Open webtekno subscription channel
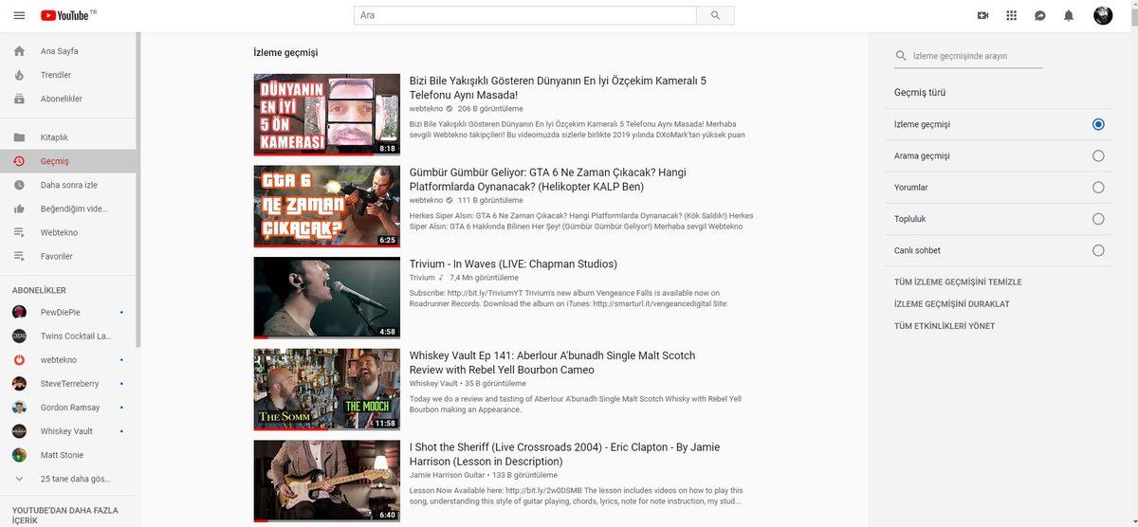This screenshot has width=1138, height=527. (x=69, y=360)
